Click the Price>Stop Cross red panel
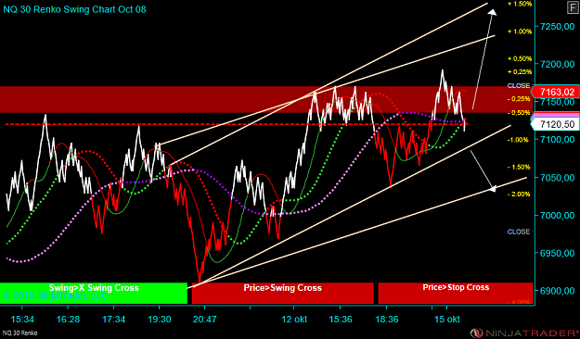580x339 pixels. 456,294
